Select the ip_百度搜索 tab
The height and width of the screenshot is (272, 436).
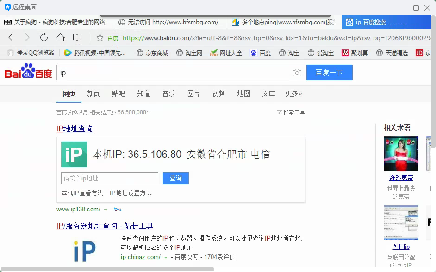(386, 22)
